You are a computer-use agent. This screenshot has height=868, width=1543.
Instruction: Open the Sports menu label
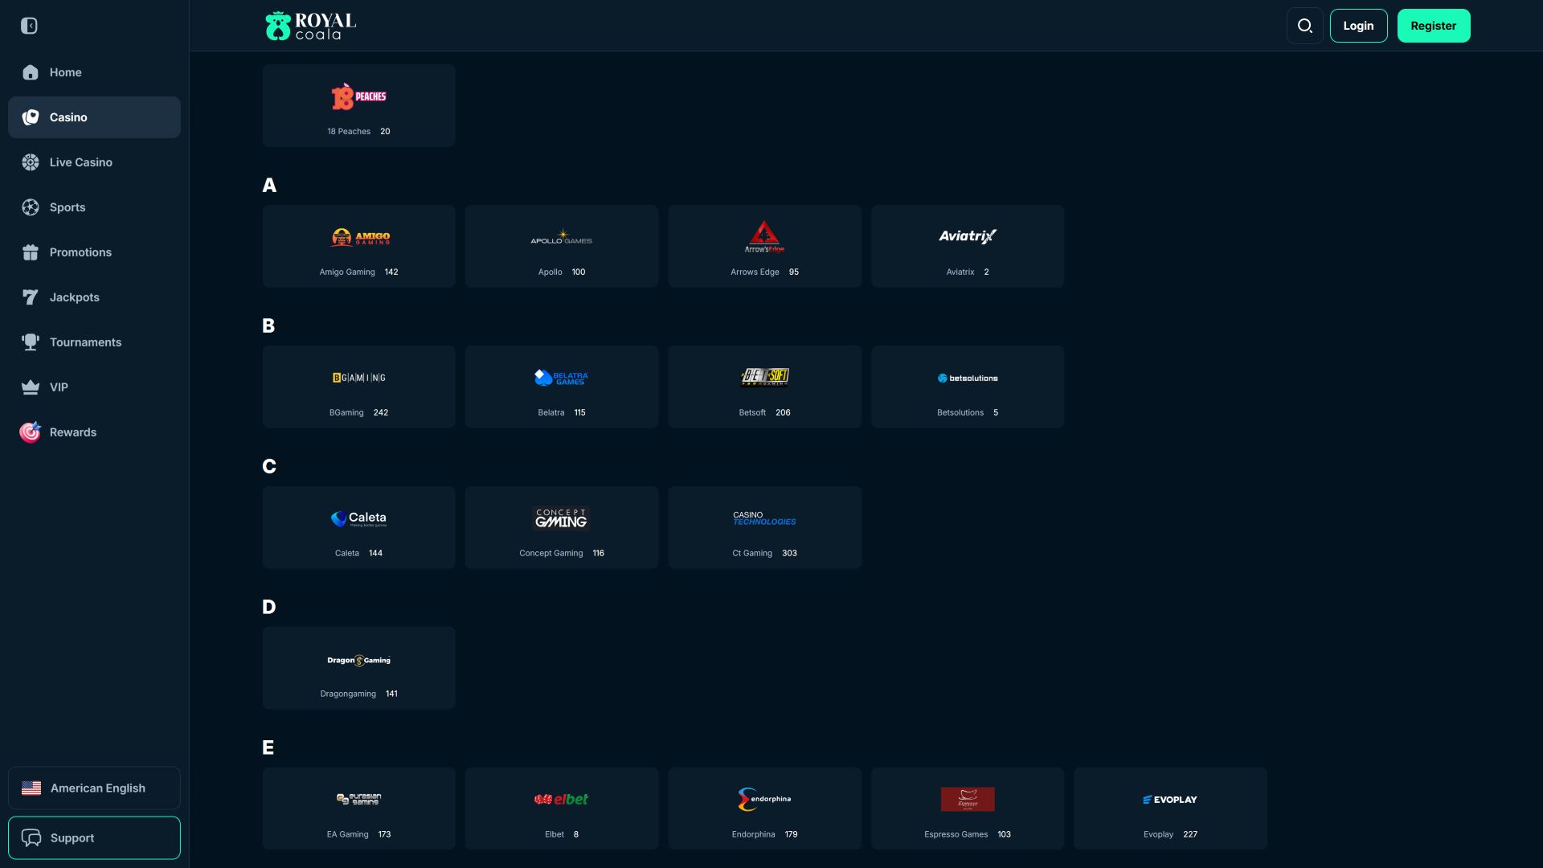(x=68, y=207)
